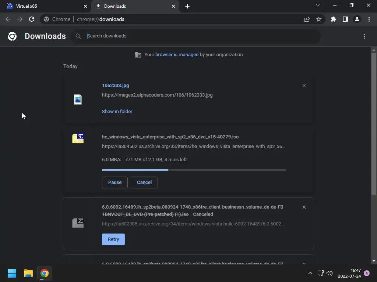Open the Chrome profile avatar menu
Screen dimensions: 377x282
(x=357, y=19)
